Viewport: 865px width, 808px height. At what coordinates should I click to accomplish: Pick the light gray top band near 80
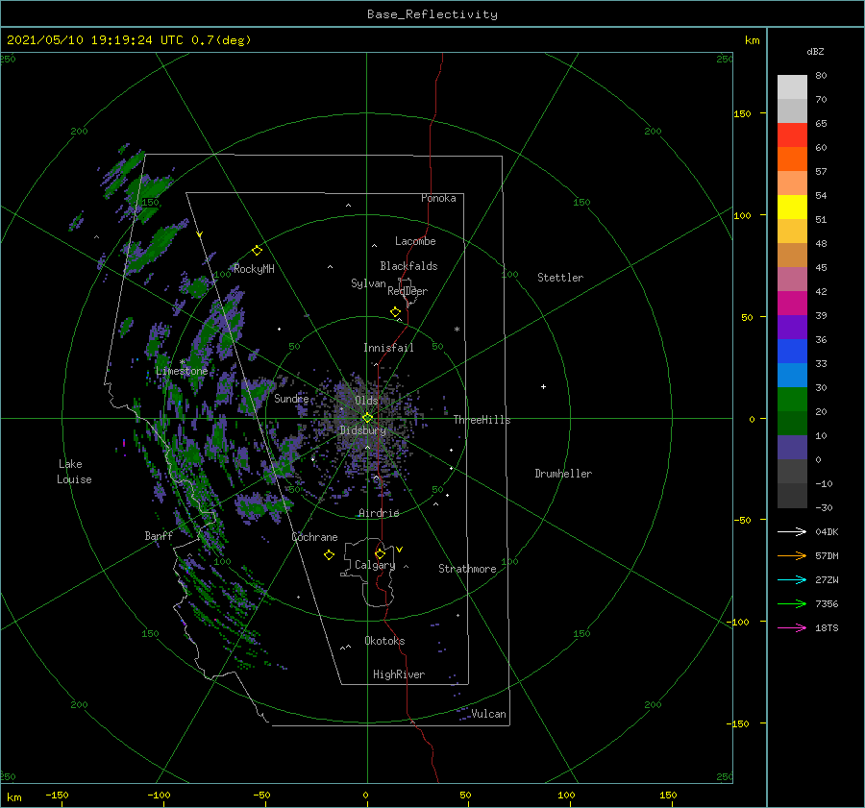point(792,87)
